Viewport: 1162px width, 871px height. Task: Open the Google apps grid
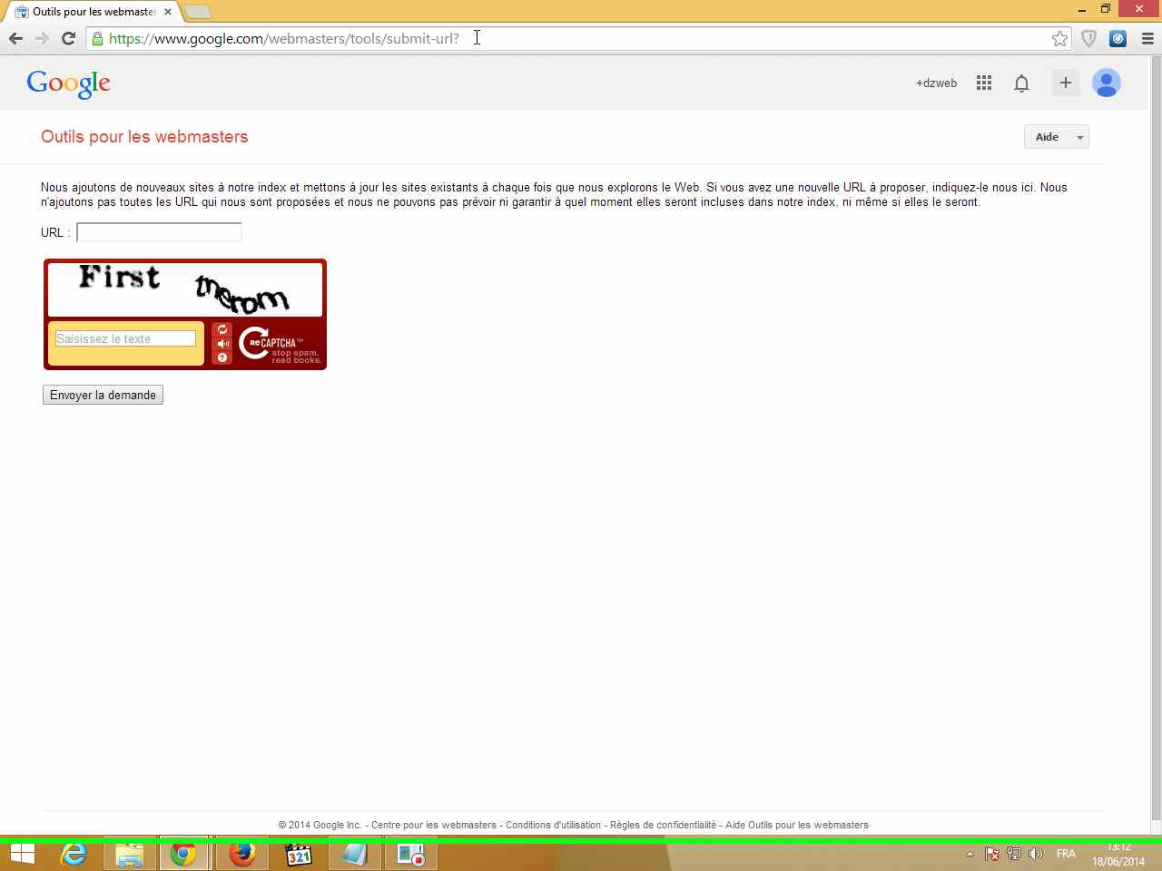[984, 83]
